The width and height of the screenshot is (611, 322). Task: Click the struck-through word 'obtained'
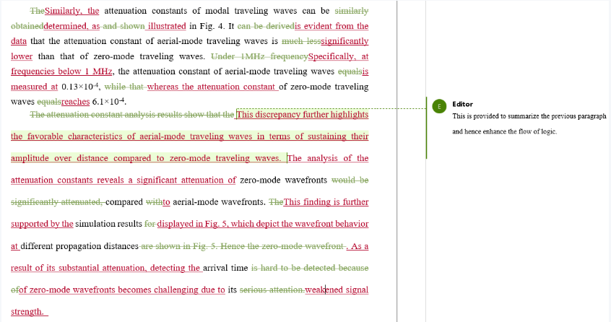27,26
